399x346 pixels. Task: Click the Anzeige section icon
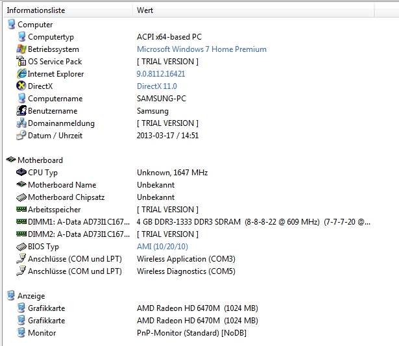tap(11, 295)
